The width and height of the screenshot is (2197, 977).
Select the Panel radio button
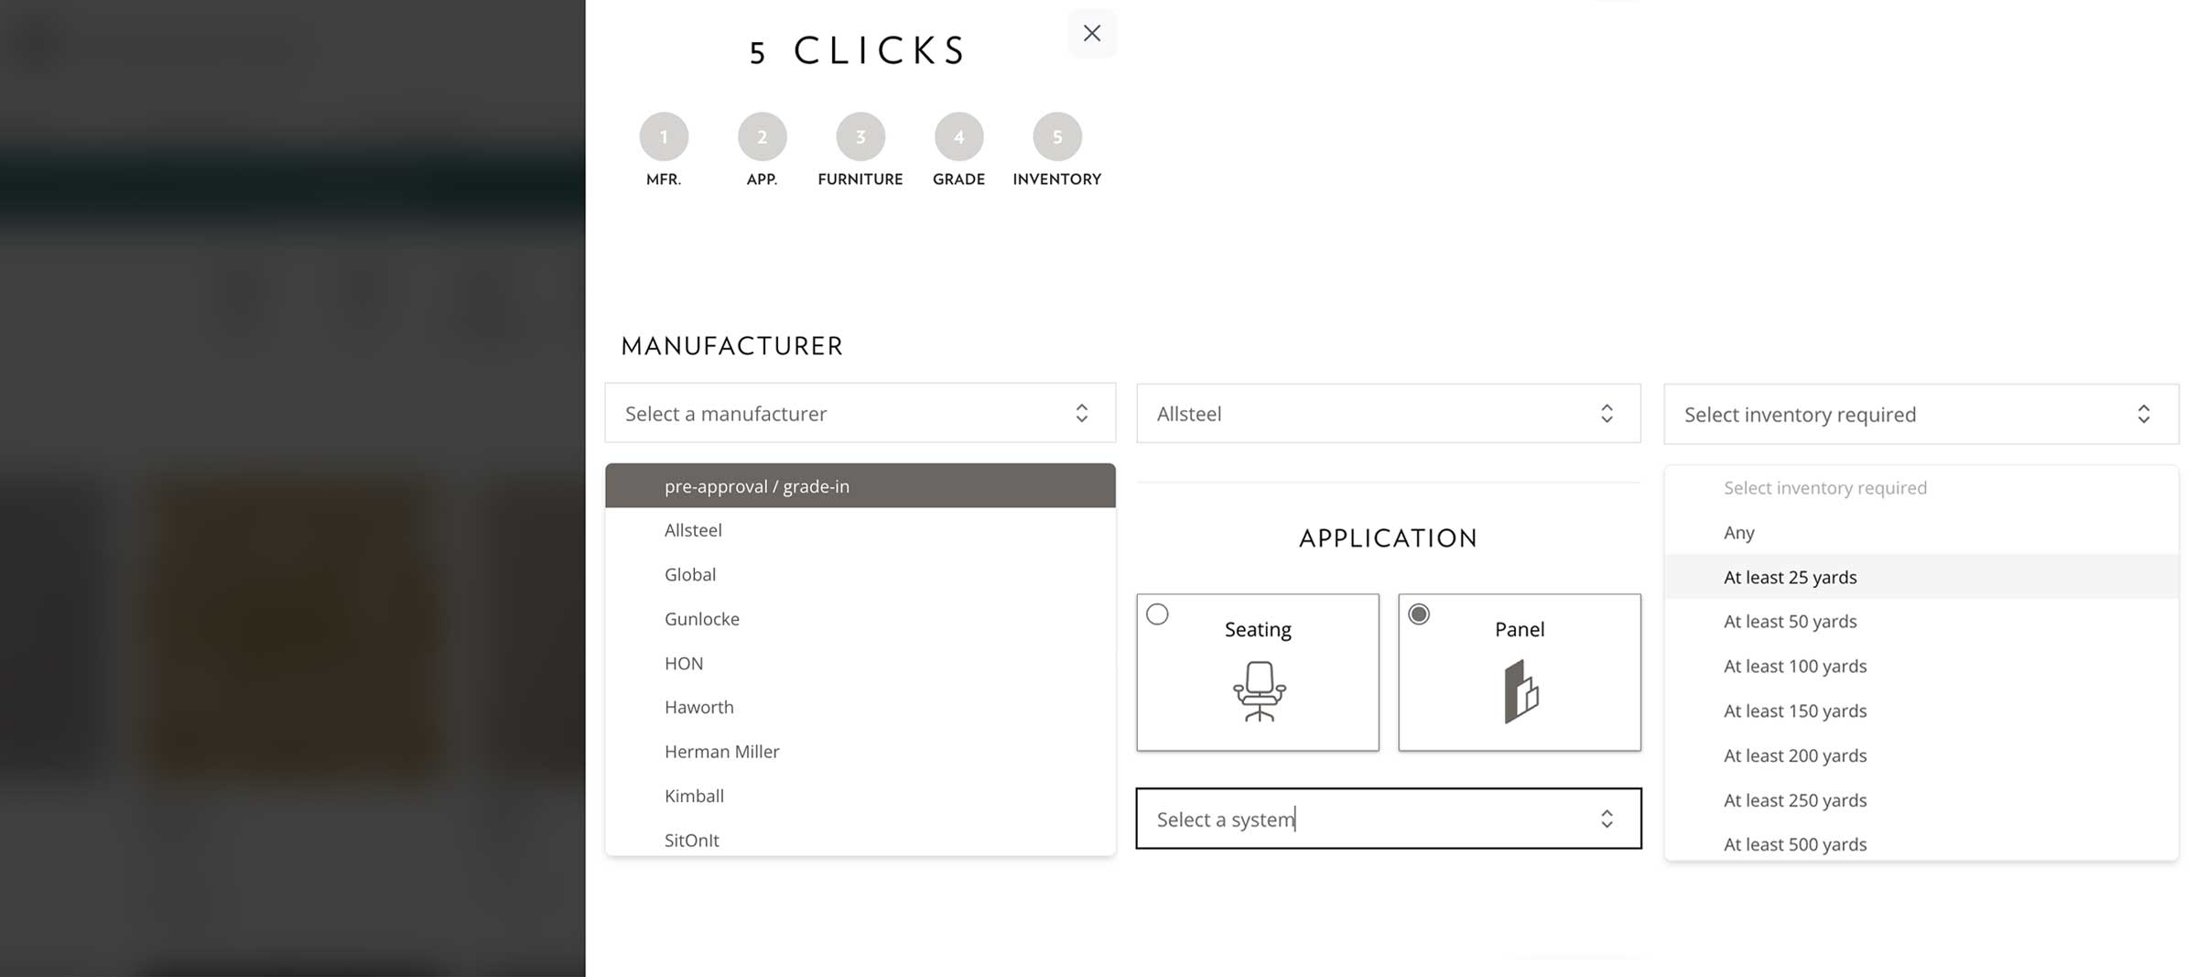[x=1419, y=614]
